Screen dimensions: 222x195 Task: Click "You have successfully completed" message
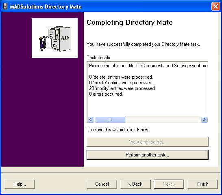143,44
